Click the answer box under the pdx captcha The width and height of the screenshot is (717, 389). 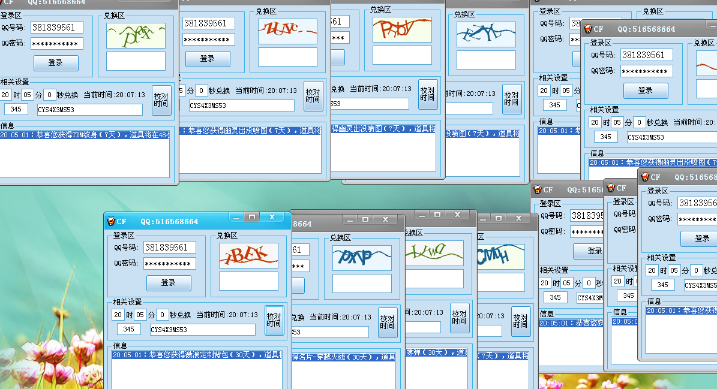136,61
